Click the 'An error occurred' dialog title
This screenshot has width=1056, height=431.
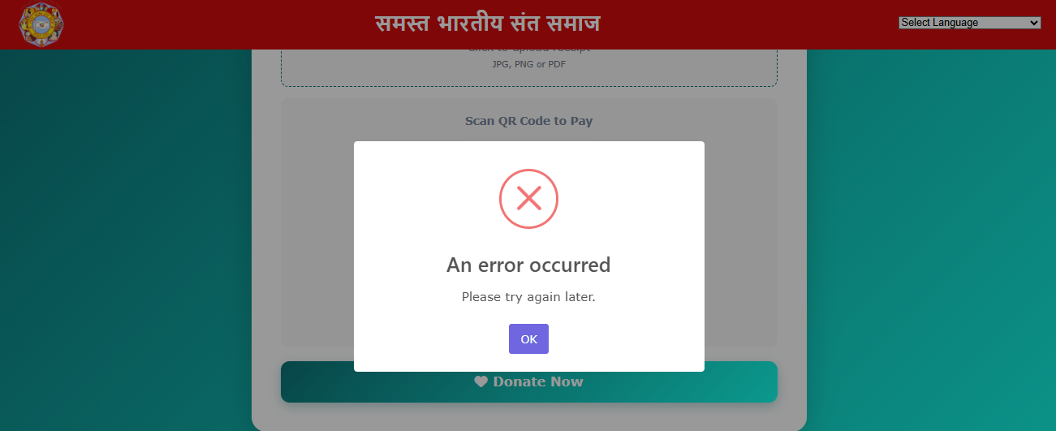pyautogui.click(x=528, y=265)
